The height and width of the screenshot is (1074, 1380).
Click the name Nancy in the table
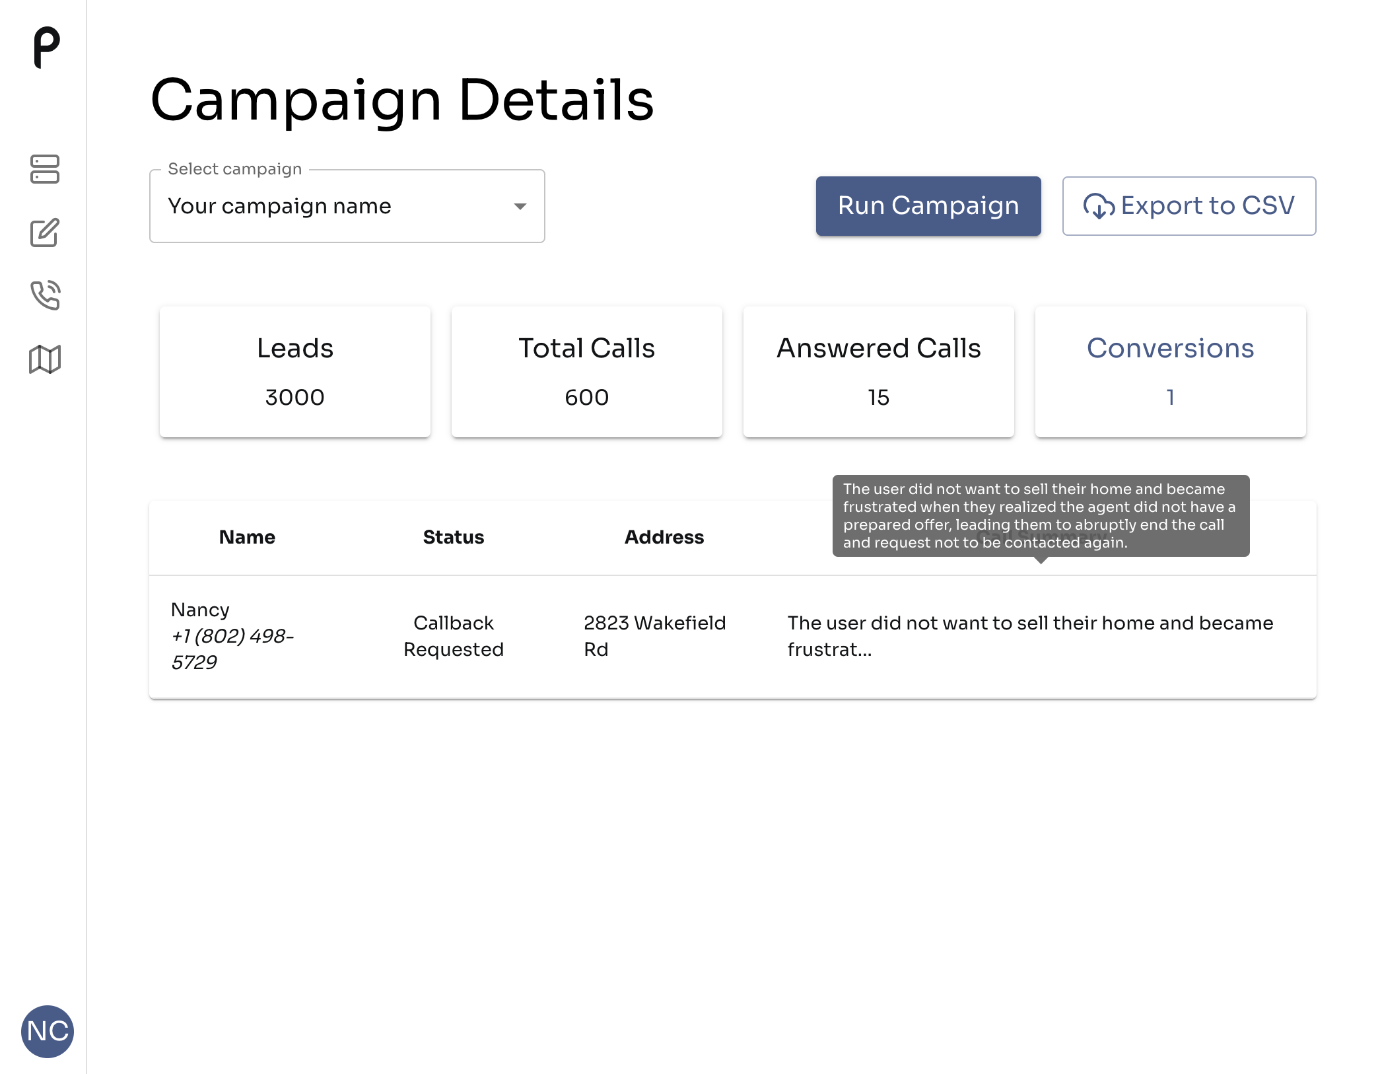[200, 610]
